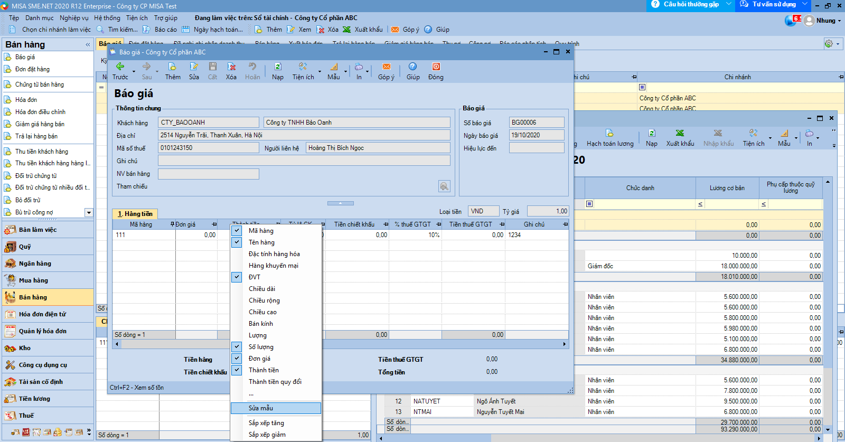Click Sửa edit icon in Báo giá toolbar
This screenshot has height=442, width=845.
coord(194,67)
